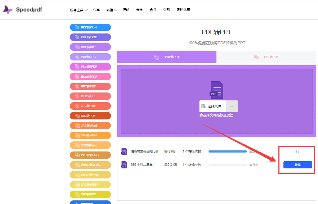Open the OFD转PDF sidebar tool

pos(90,96)
